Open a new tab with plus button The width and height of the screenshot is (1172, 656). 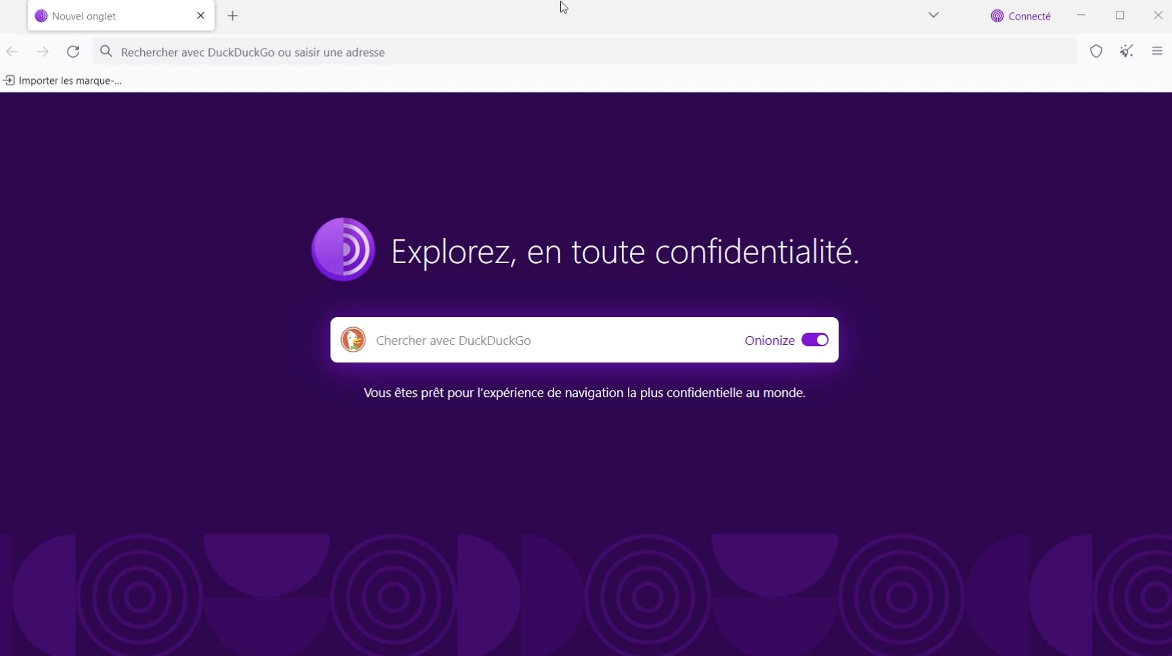(x=233, y=16)
